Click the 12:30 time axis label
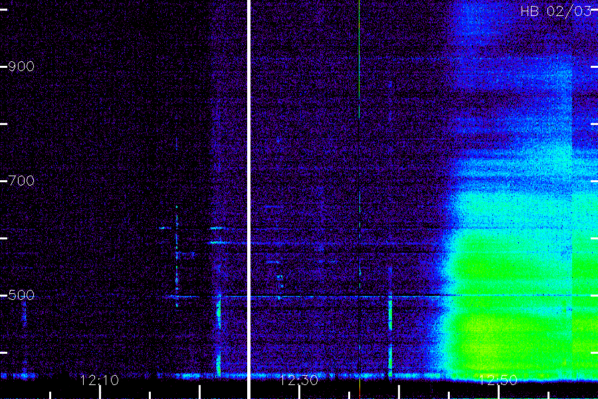 (299, 380)
